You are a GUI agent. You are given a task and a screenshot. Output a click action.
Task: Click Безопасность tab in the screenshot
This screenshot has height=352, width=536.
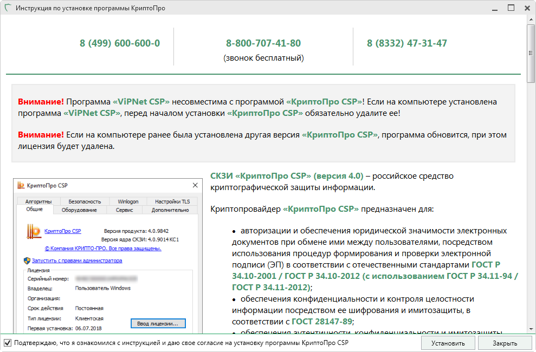(x=85, y=202)
